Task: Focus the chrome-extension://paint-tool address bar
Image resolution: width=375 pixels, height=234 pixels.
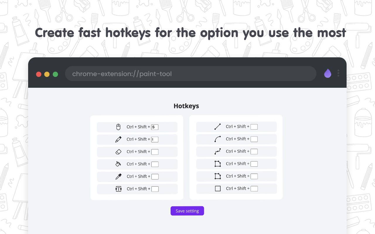Action: click(x=191, y=74)
